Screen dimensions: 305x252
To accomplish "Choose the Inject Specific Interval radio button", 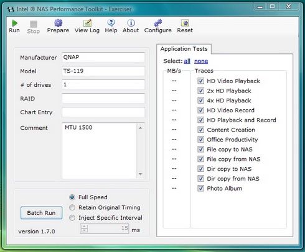I will coord(72,218).
